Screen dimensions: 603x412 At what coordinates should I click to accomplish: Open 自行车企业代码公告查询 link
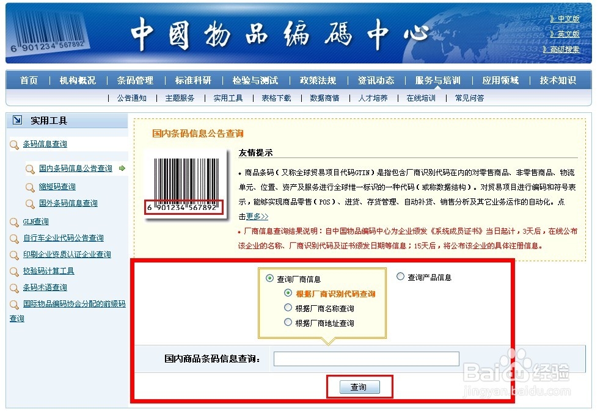(x=64, y=238)
